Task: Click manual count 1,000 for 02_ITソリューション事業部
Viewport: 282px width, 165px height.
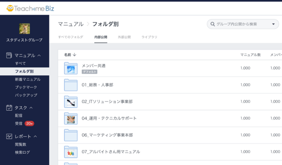Action: (x=245, y=102)
